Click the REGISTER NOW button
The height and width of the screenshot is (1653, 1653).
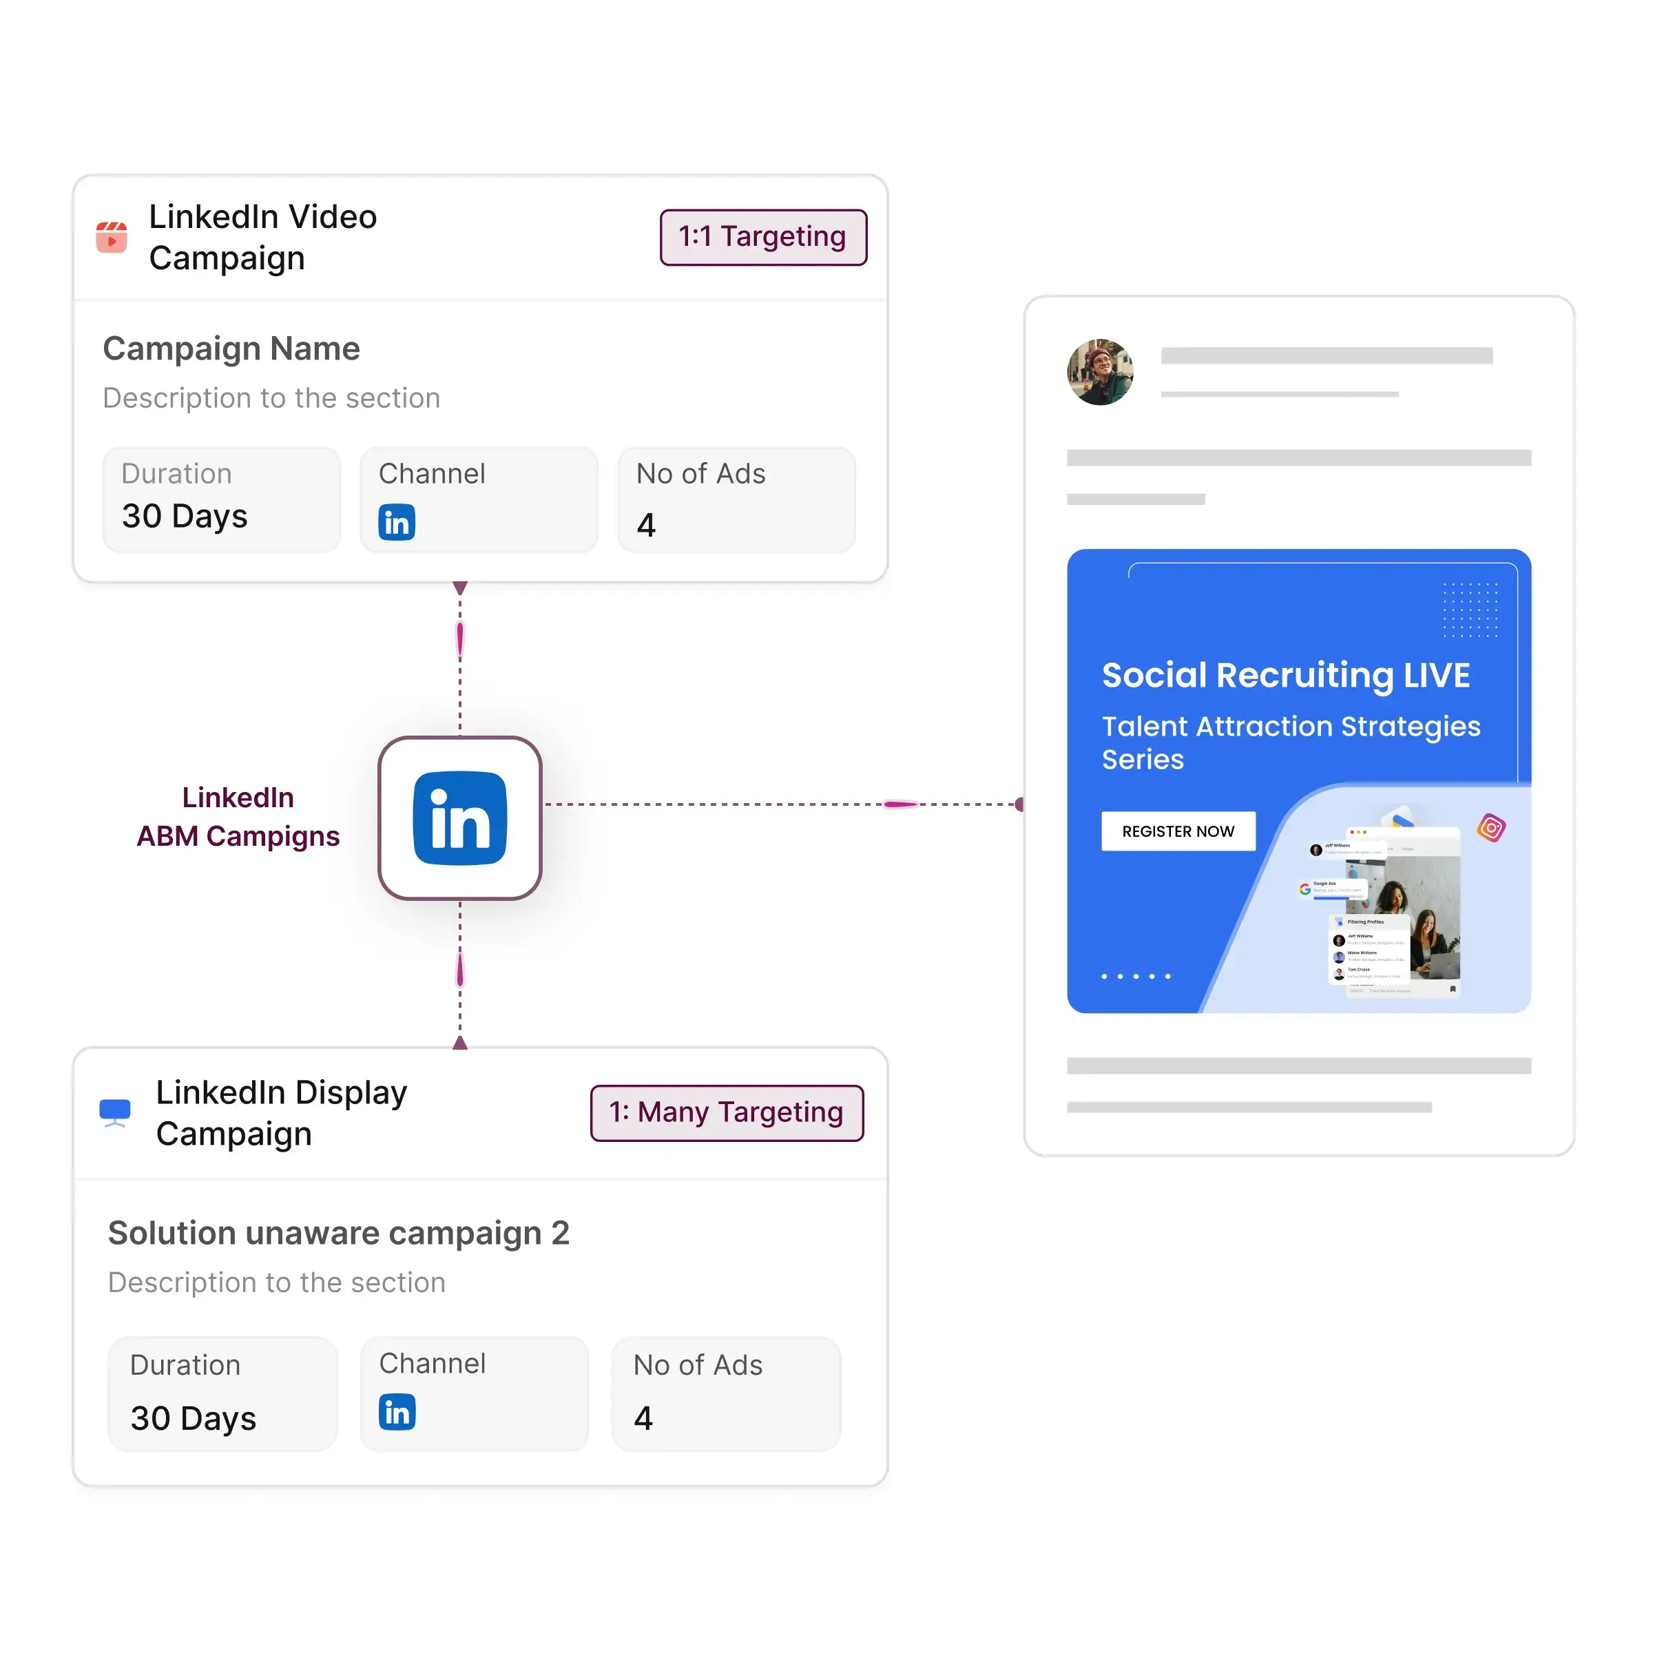pos(1178,831)
